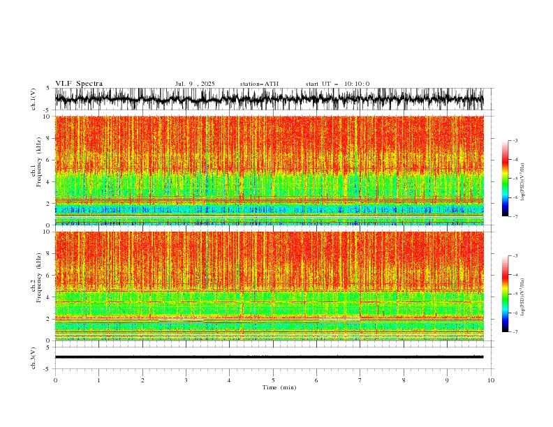Click the ch.2 "Frequency (kHz)" axis label
The height and width of the screenshot is (427, 553).
tap(39, 278)
